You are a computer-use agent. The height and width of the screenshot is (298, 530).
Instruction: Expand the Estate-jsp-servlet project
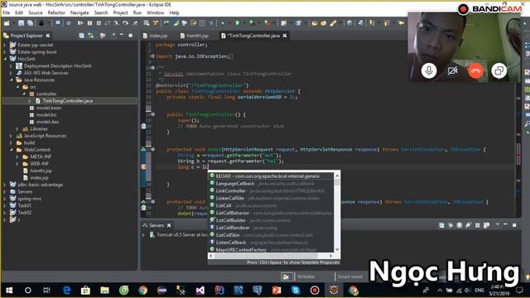pyautogui.click(x=4, y=45)
